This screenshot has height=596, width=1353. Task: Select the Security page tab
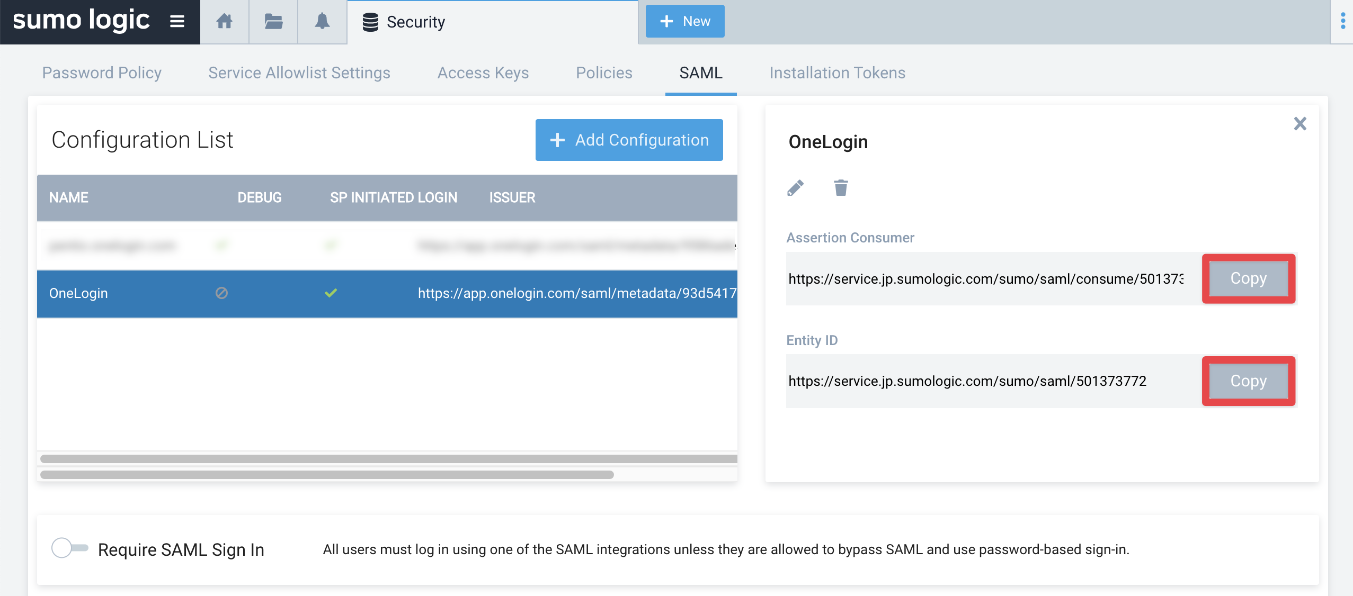[x=493, y=22]
